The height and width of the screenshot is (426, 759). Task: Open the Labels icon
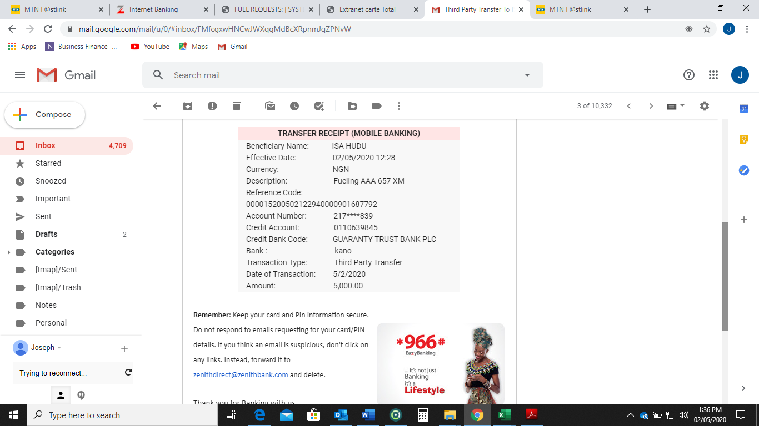point(377,106)
